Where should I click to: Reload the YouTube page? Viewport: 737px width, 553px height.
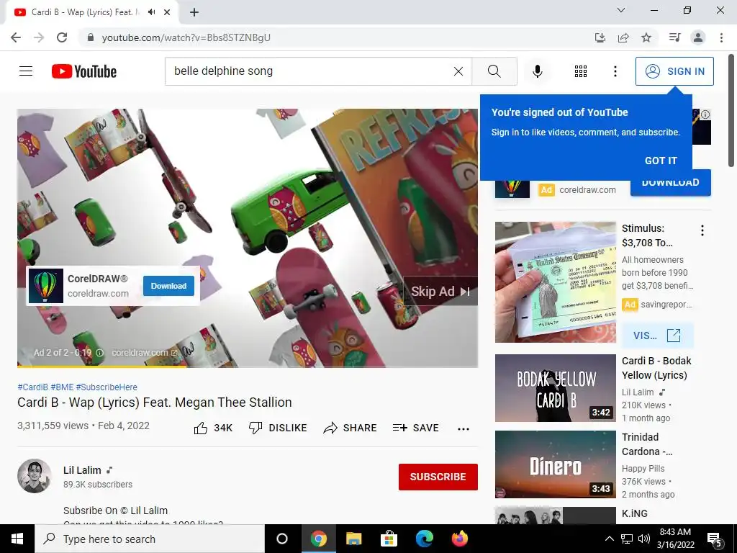(x=62, y=37)
